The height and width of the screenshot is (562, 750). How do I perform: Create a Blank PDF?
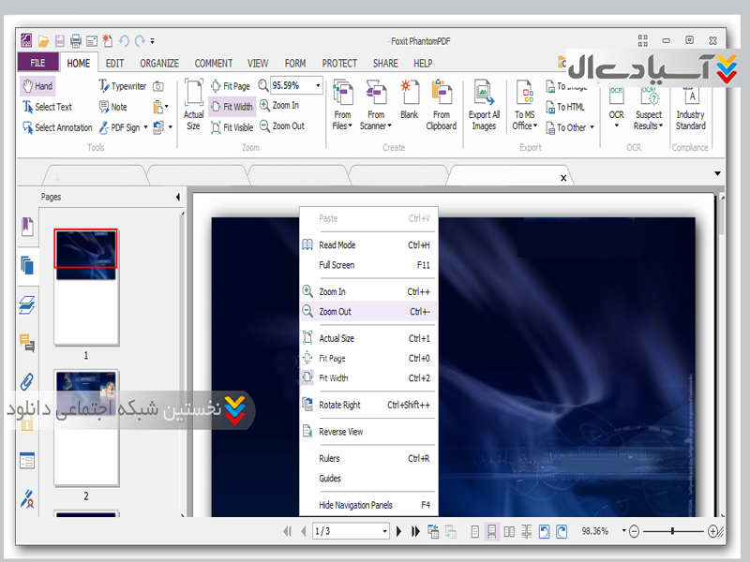tap(409, 100)
